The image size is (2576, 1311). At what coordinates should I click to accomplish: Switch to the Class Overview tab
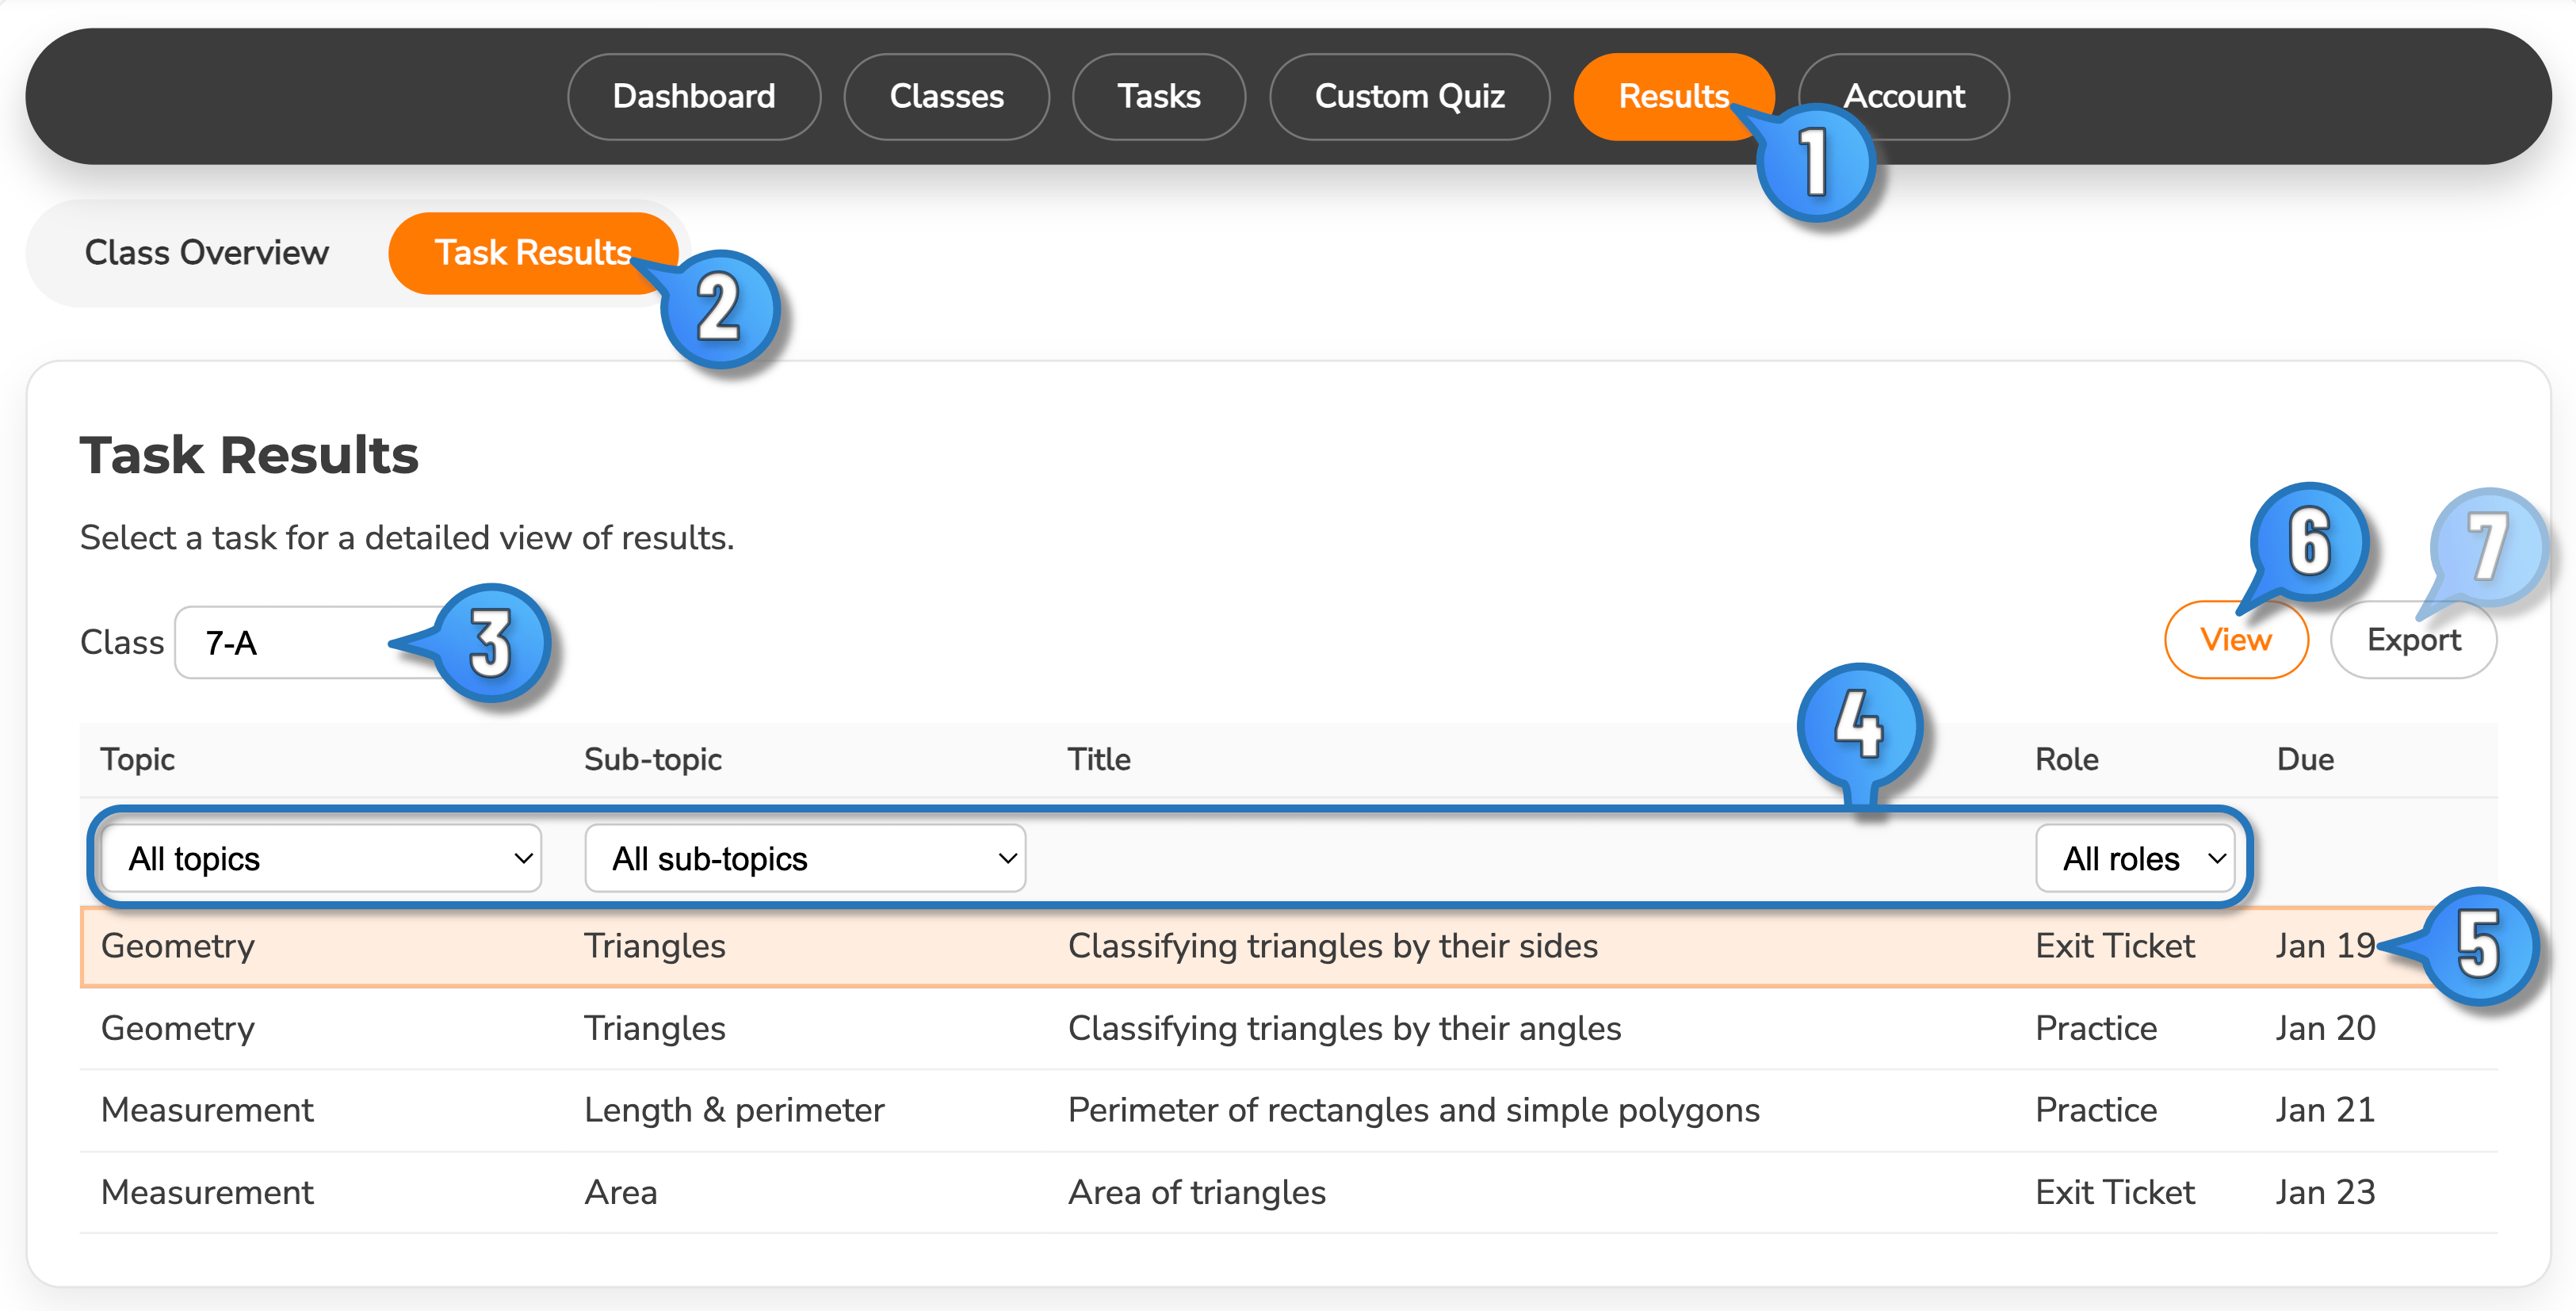(x=206, y=252)
